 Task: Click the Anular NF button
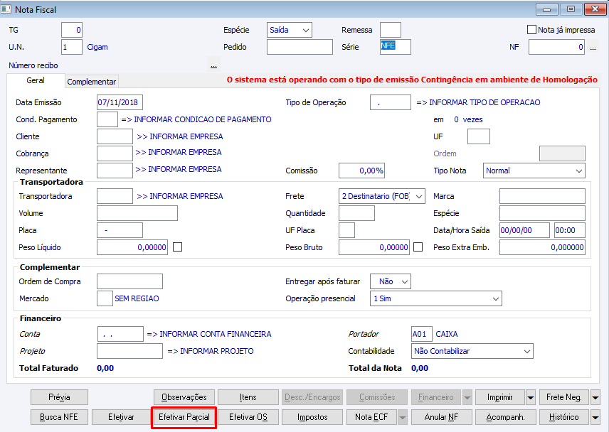(x=441, y=417)
